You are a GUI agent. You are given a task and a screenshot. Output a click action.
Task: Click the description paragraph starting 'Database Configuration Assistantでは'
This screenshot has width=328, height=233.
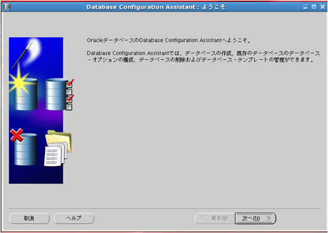(x=203, y=57)
